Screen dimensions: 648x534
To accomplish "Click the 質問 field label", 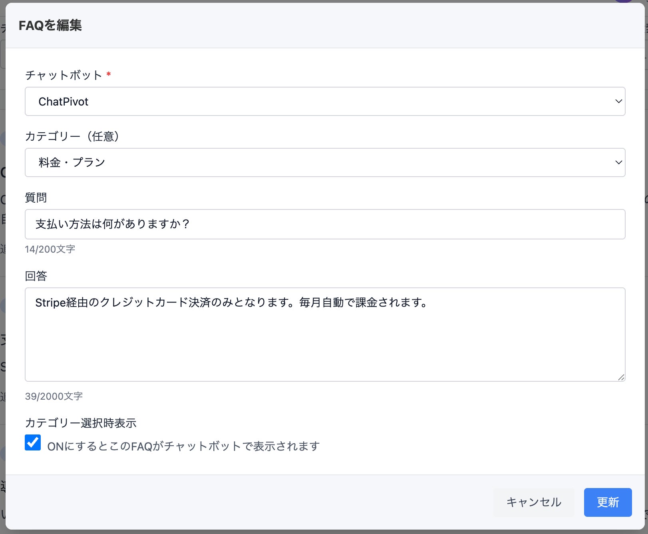I will pyautogui.click(x=36, y=197).
